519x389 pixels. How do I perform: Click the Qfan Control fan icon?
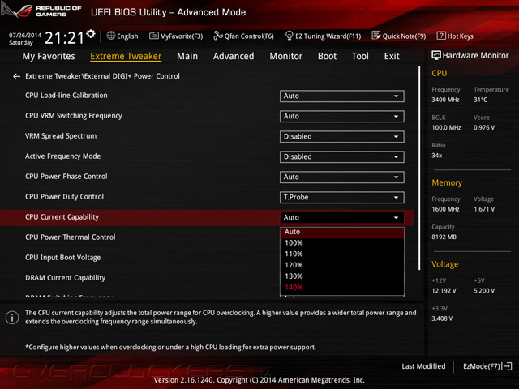click(x=218, y=36)
